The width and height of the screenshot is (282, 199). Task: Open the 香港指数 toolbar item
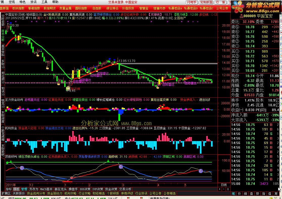(34, 8)
